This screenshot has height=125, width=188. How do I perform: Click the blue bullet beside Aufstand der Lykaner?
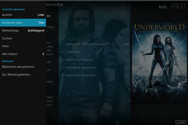point(62,44)
